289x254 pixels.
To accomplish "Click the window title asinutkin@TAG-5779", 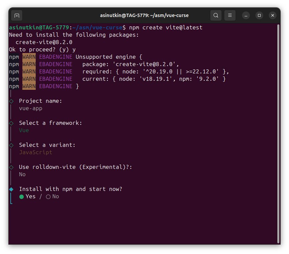I will click(144, 15).
